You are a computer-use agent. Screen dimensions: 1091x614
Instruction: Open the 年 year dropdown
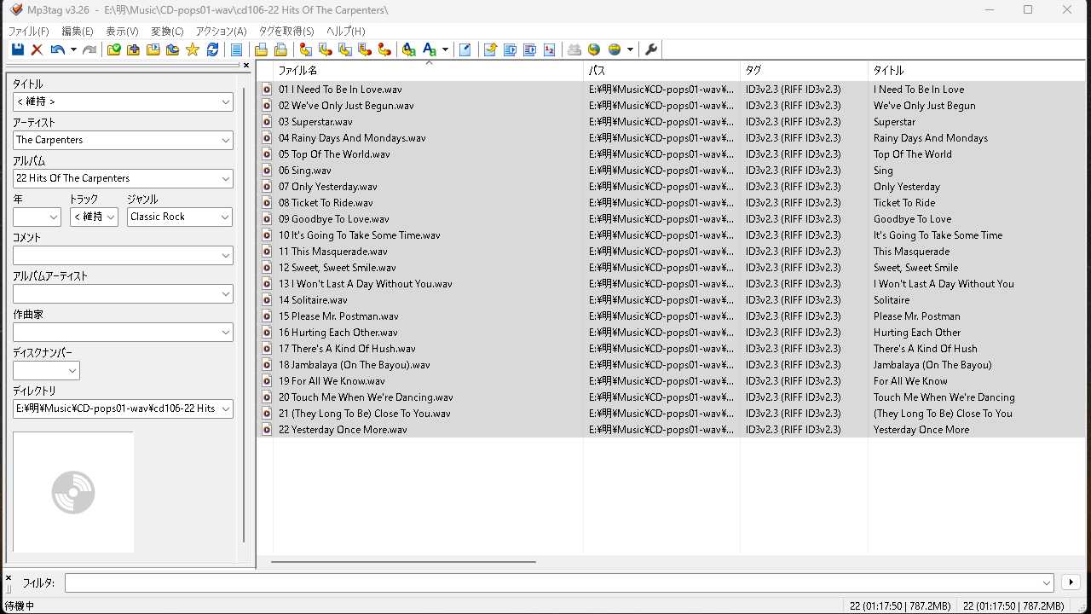click(x=54, y=217)
